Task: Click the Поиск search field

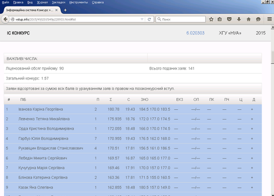Action: tap(181, 19)
